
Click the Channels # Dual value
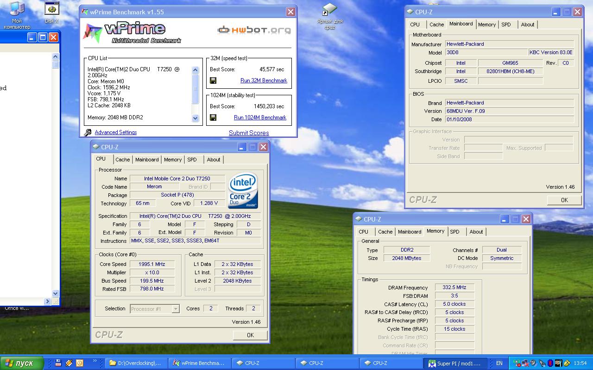(502, 250)
